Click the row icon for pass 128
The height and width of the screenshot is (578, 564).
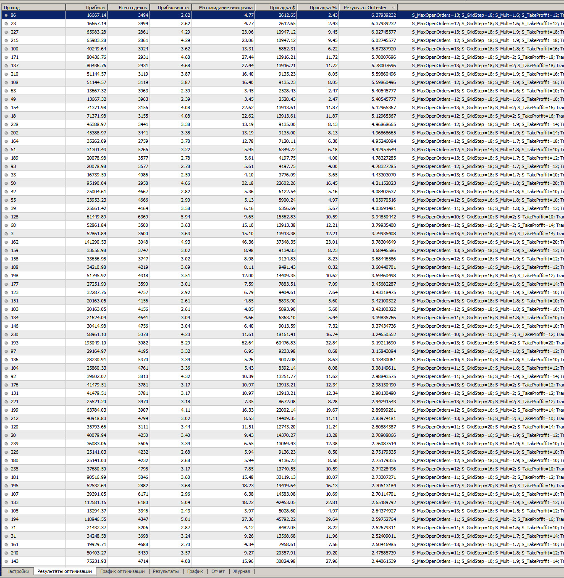pyautogui.click(x=6, y=217)
